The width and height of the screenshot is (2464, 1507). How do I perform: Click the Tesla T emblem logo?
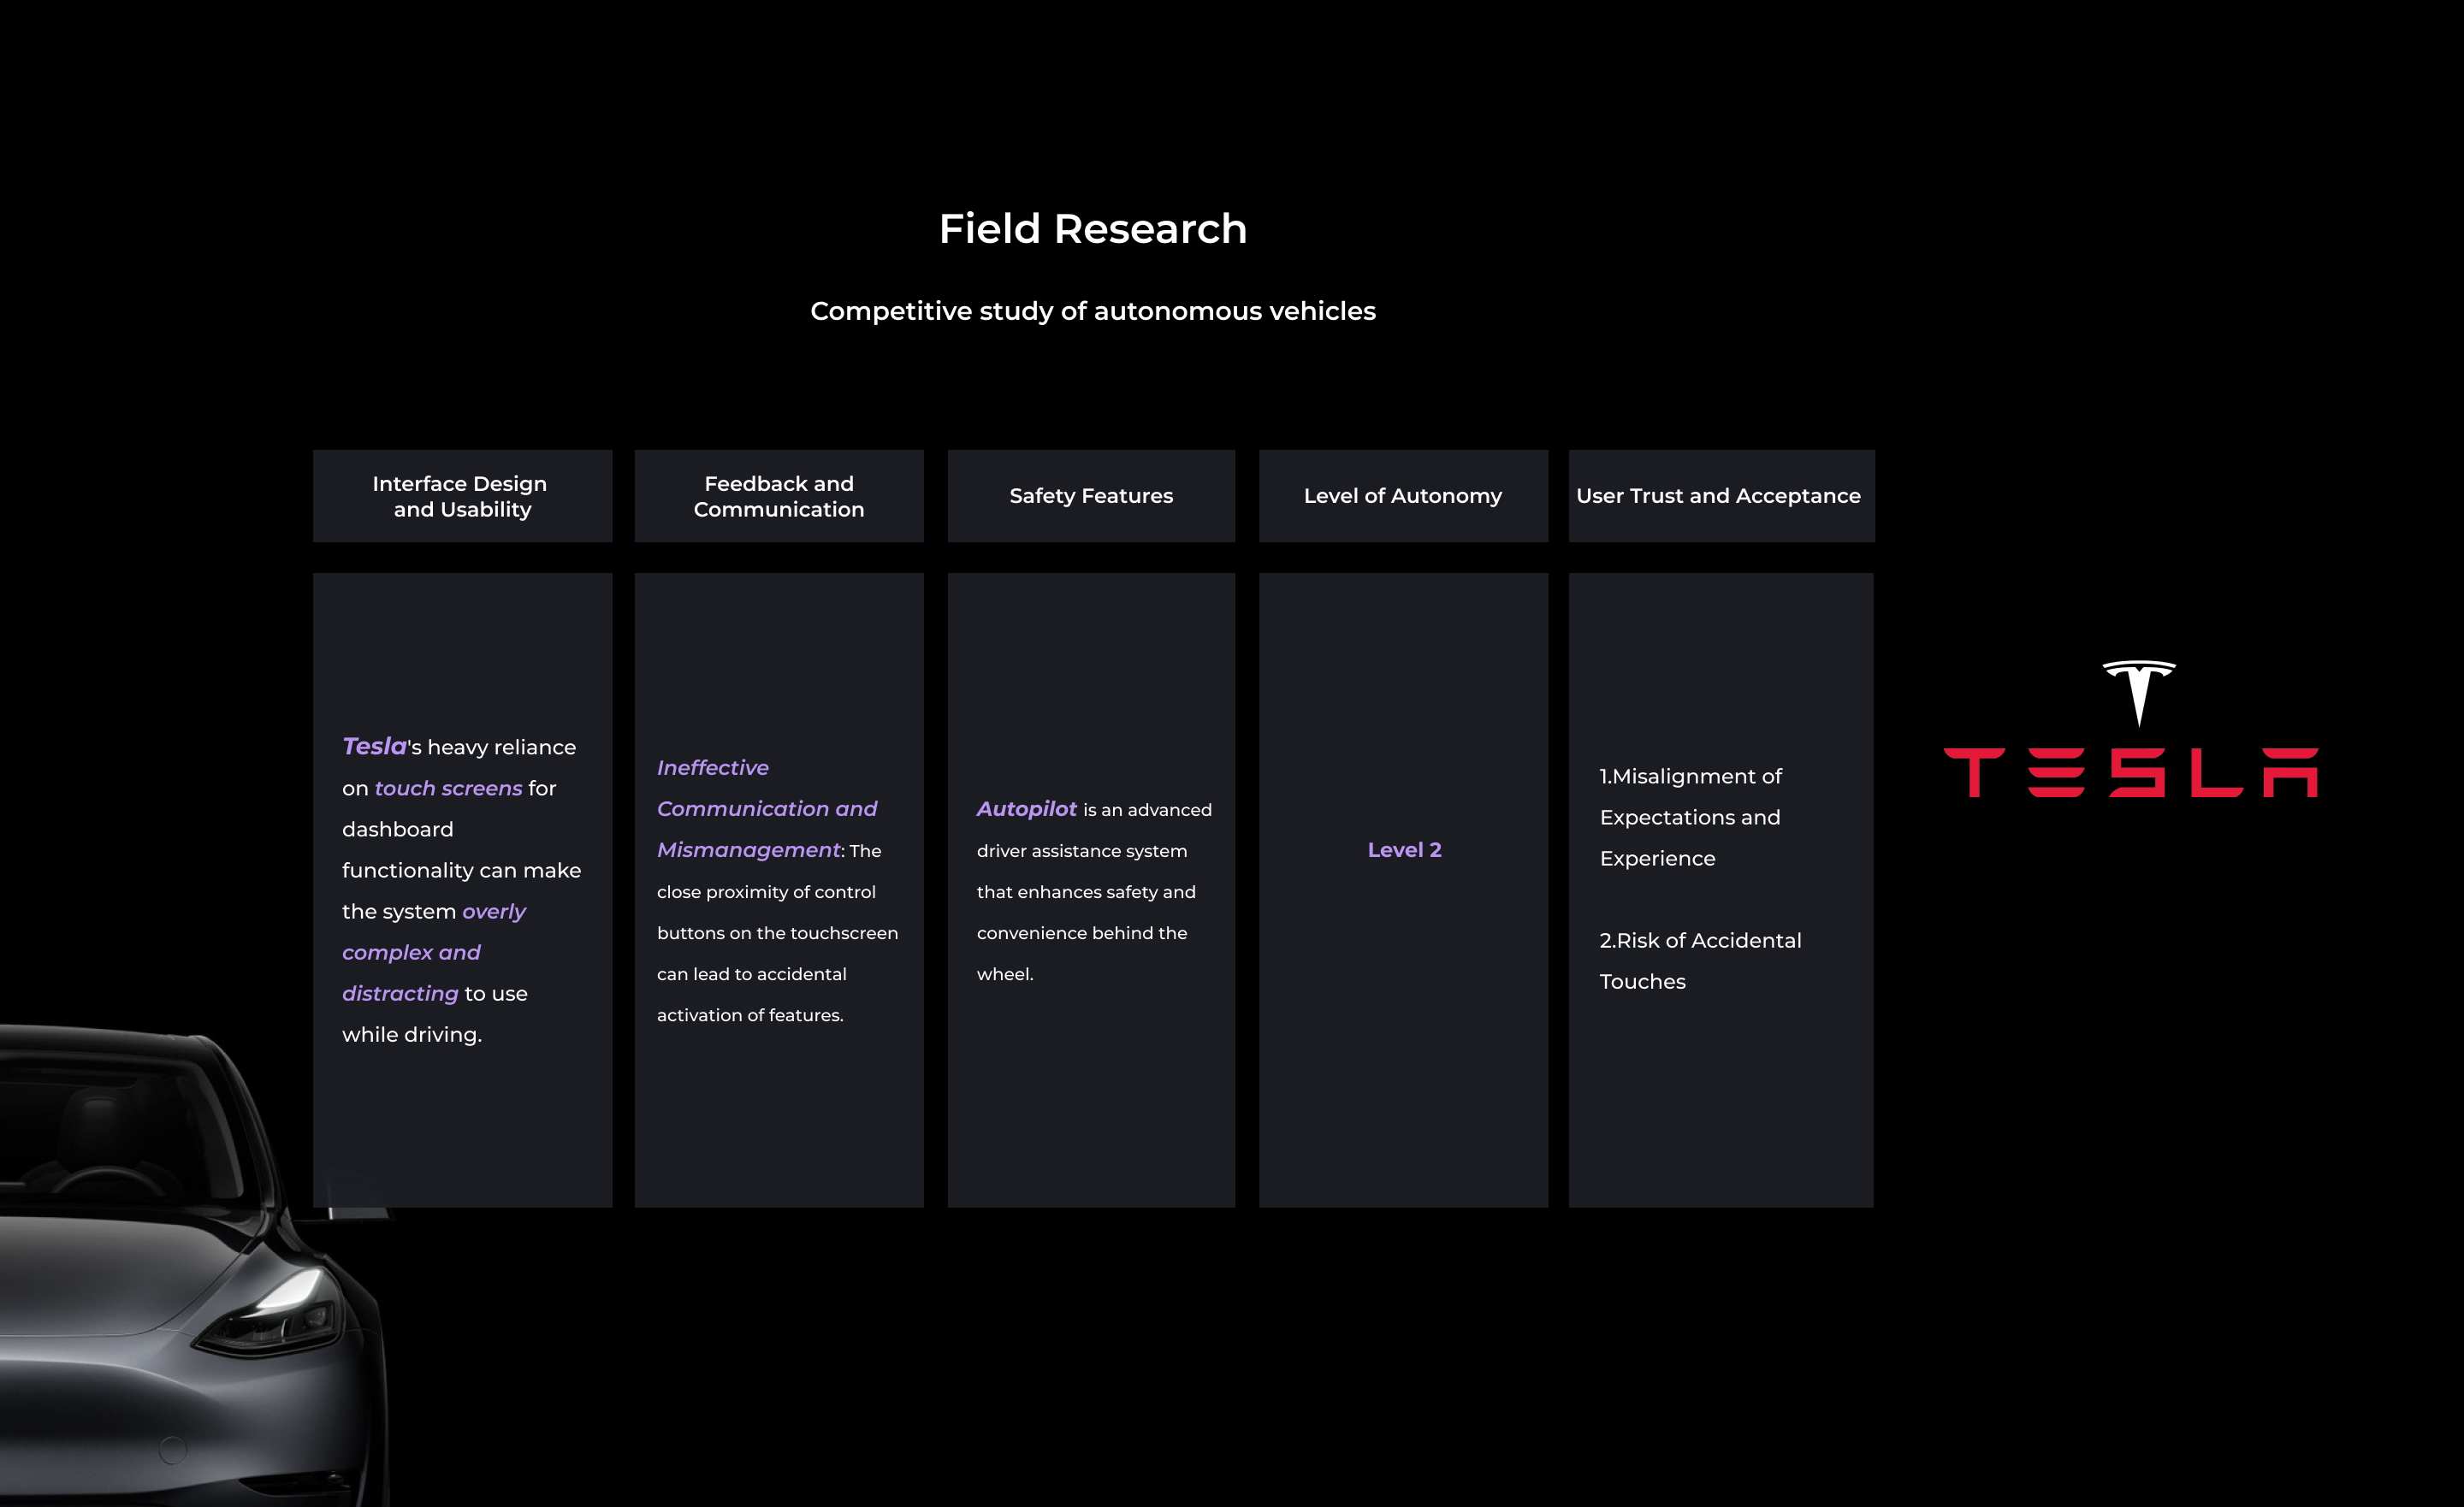[x=2138, y=692]
